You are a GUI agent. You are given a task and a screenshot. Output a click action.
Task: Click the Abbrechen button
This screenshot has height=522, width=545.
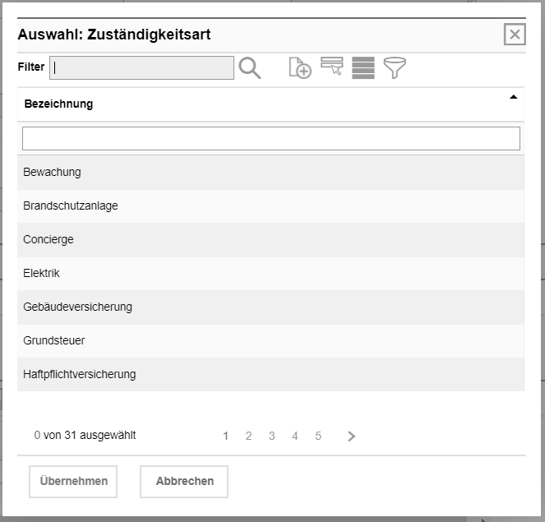[x=184, y=482]
